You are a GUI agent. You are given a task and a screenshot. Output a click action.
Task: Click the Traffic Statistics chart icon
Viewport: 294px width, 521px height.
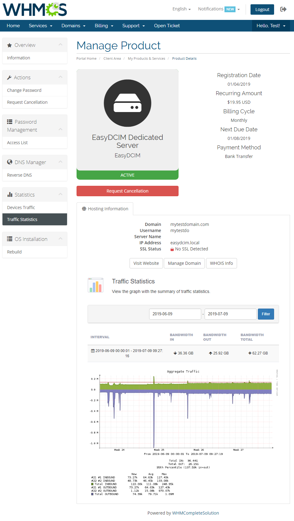[x=96, y=285]
